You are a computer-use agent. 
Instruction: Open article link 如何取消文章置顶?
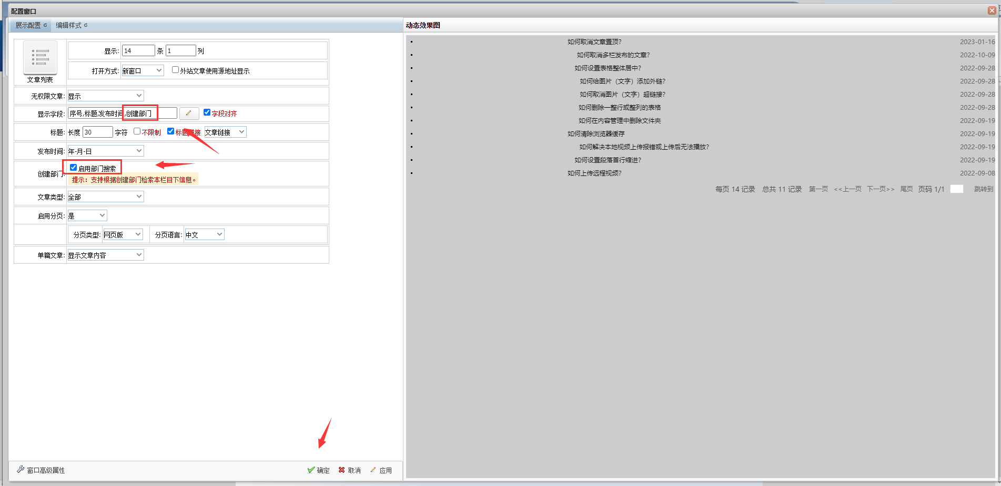click(594, 42)
